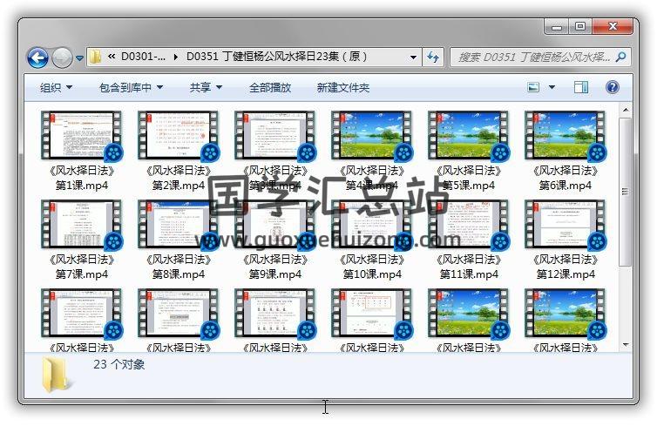This screenshot has width=657, height=426.
Task: Click 新建文件夹 in the toolbar
Action: click(x=342, y=87)
